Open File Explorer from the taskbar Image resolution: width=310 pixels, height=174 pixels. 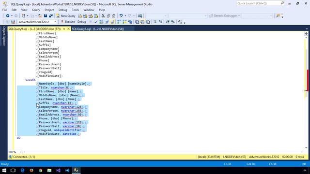tap(49, 171)
